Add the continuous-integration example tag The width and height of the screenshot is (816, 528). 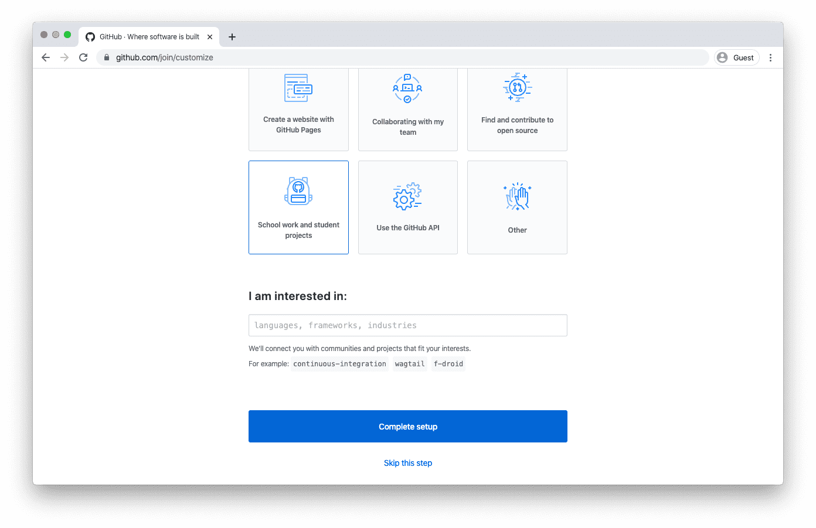point(339,364)
